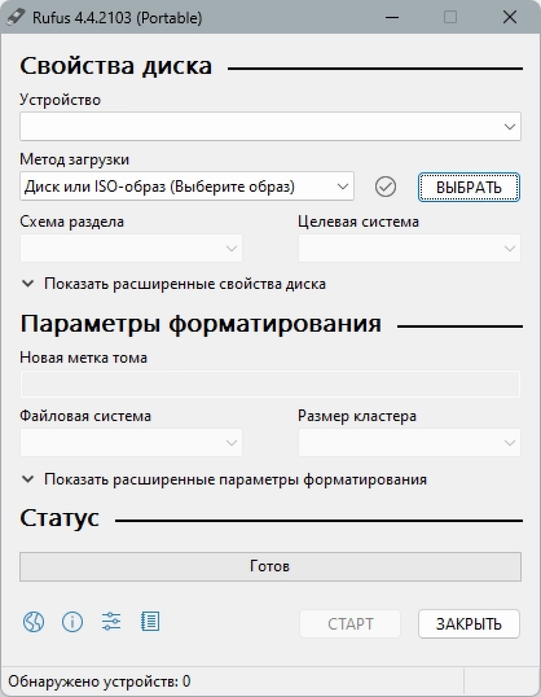Show the log window icon

150,622
